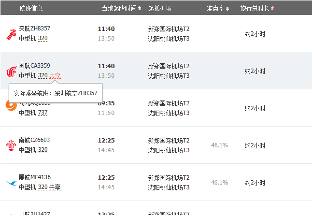312x215 pixels.
Task: Click the 共享 label on MF4136
Action: click(x=55, y=187)
